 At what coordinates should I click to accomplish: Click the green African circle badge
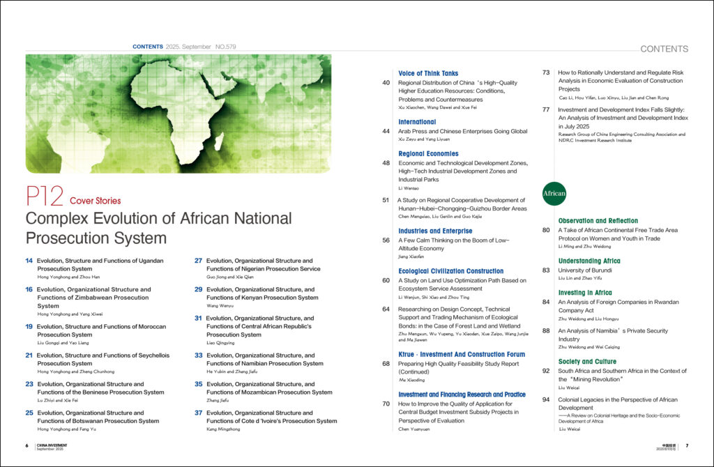tap(554, 193)
